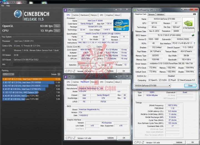Viewport: 200px width, 145px height.
Task: Click OK in the CPU-Z motherboard window
Action: [x=124, y=138]
